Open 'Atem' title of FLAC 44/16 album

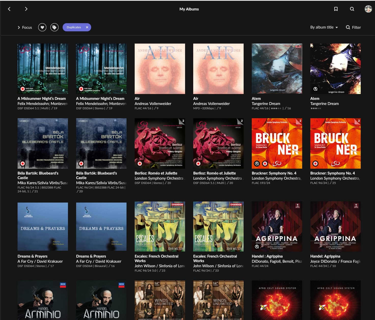(x=256, y=99)
